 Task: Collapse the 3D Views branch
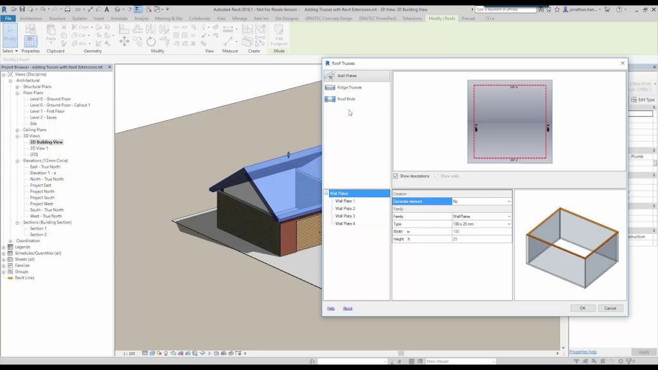click(17, 136)
